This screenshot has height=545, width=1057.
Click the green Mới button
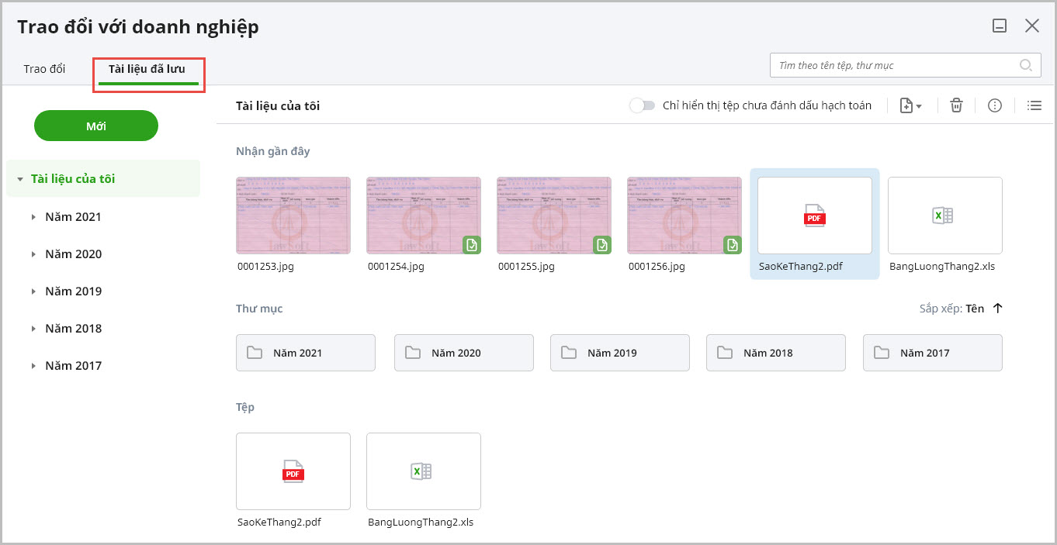(95, 126)
